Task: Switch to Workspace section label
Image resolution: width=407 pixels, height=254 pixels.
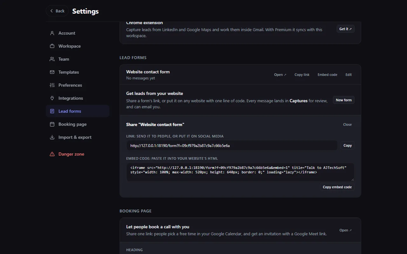Action: 70,46
